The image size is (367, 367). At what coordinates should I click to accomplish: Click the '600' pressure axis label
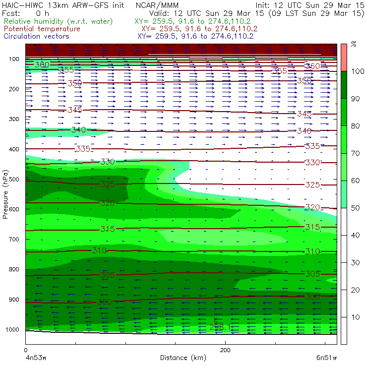(14, 209)
